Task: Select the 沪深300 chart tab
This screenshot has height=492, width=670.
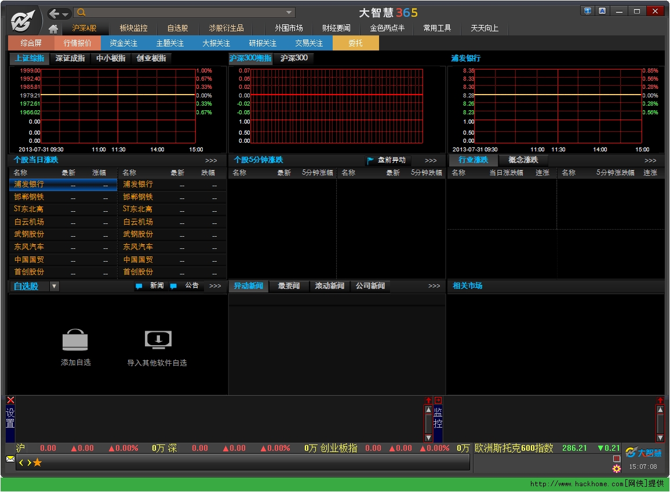Action: (x=294, y=58)
